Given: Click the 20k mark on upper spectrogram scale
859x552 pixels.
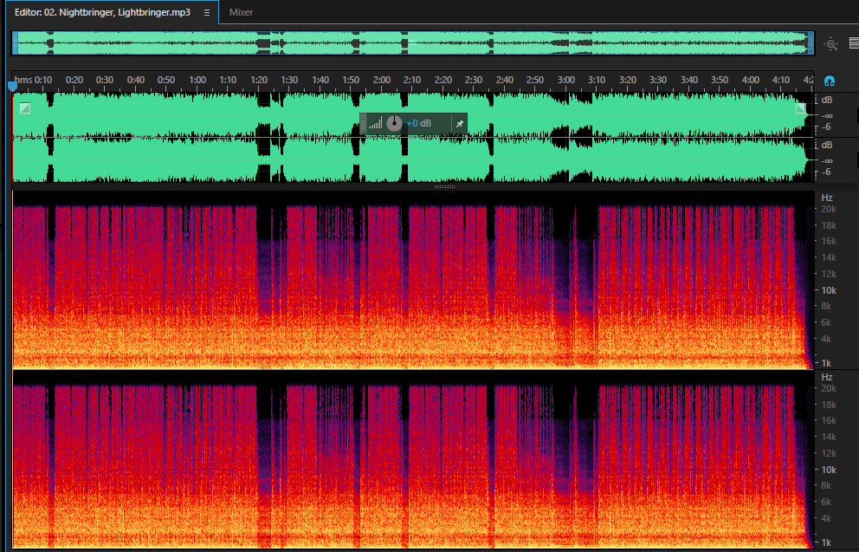Looking at the screenshot, I should [829, 210].
